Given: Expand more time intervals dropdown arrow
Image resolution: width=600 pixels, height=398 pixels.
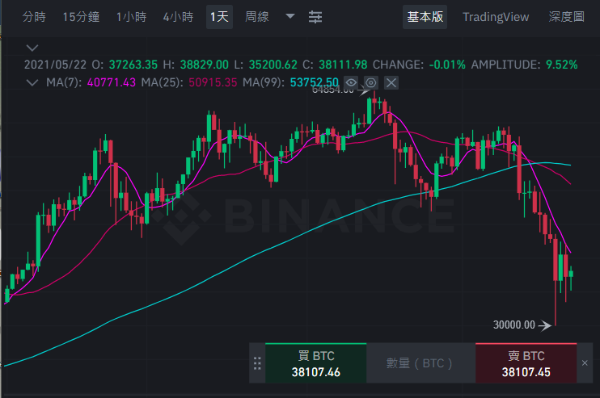Looking at the screenshot, I should [x=290, y=16].
